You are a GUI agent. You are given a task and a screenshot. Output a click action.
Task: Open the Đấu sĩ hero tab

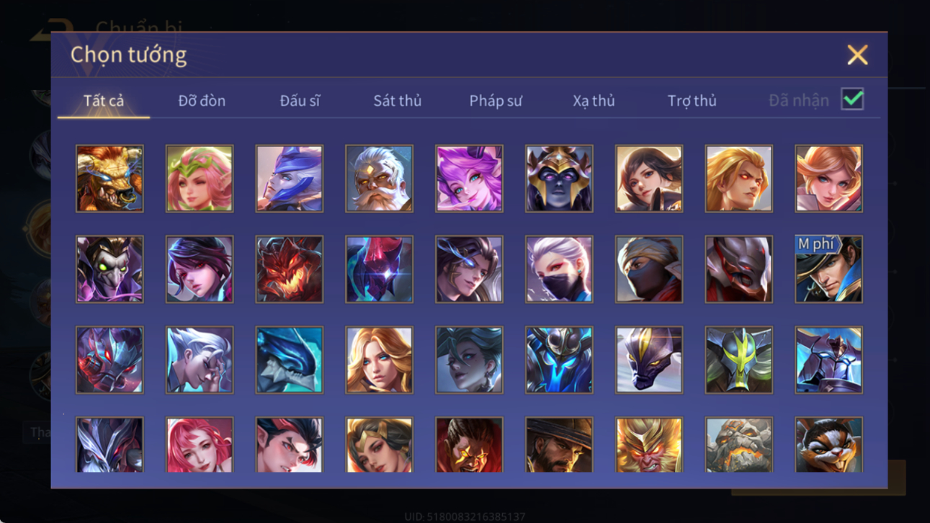tap(300, 101)
